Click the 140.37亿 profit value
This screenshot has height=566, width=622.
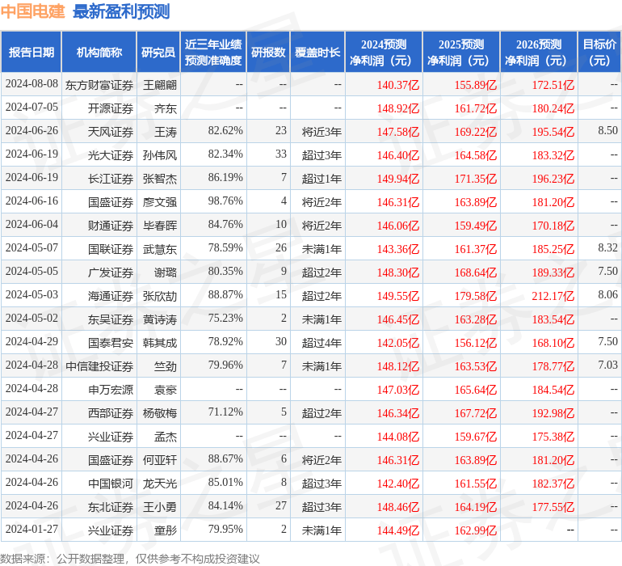(x=398, y=85)
